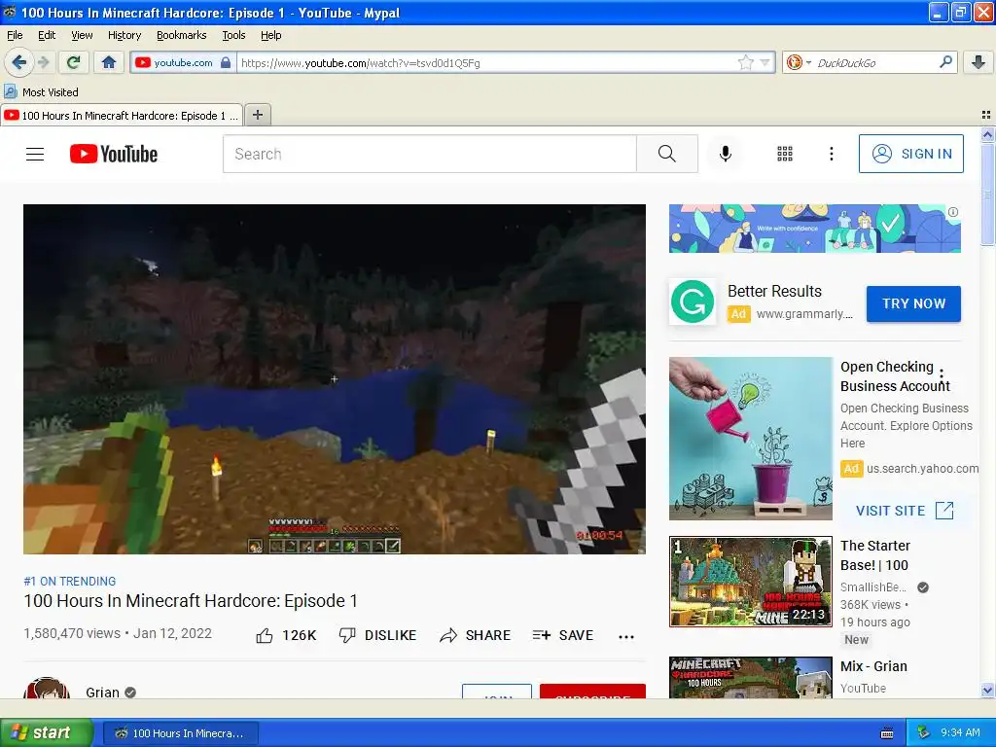
Task: Open the Better Results ad title
Action: pyautogui.click(x=774, y=291)
